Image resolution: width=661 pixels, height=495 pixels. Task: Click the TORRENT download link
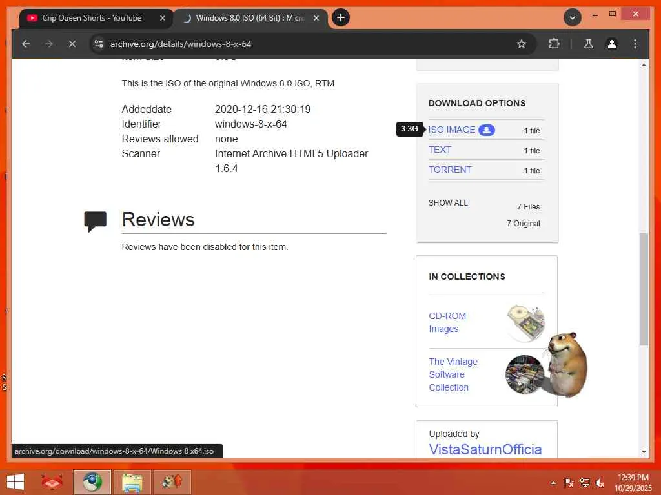[x=450, y=170]
